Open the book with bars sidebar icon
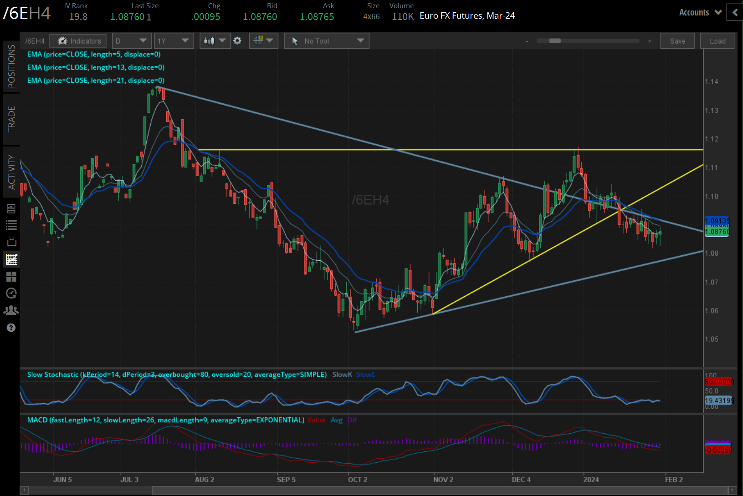Viewport: 743px width, 496px height. click(11, 208)
